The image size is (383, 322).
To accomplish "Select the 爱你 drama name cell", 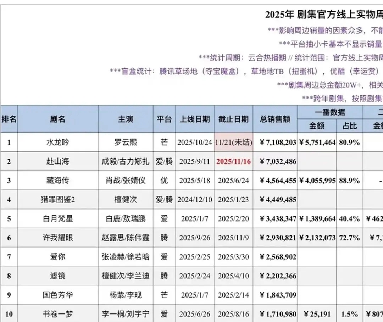I will pos(58,256).
